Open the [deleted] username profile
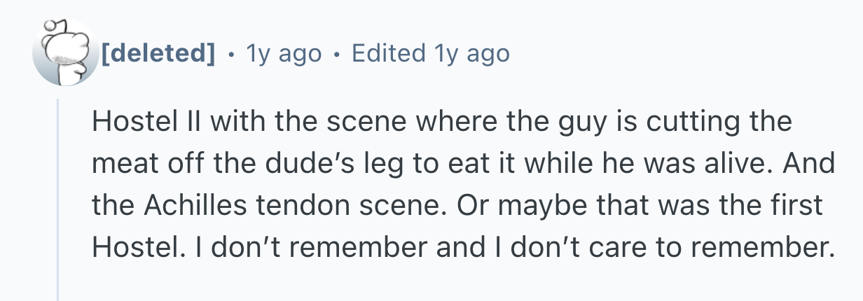Screen dimensions: 863x301 pos(158,52)
